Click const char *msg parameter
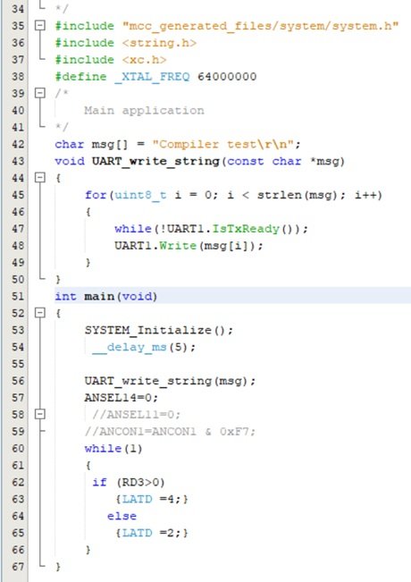Viewport: 411px width, 582px height. (x=282, y=161)
